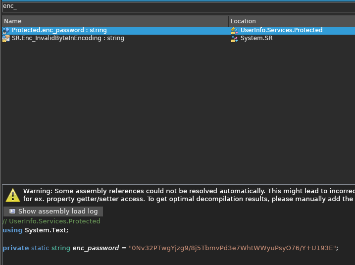Open the Show assembly load log button

(53, 212)
